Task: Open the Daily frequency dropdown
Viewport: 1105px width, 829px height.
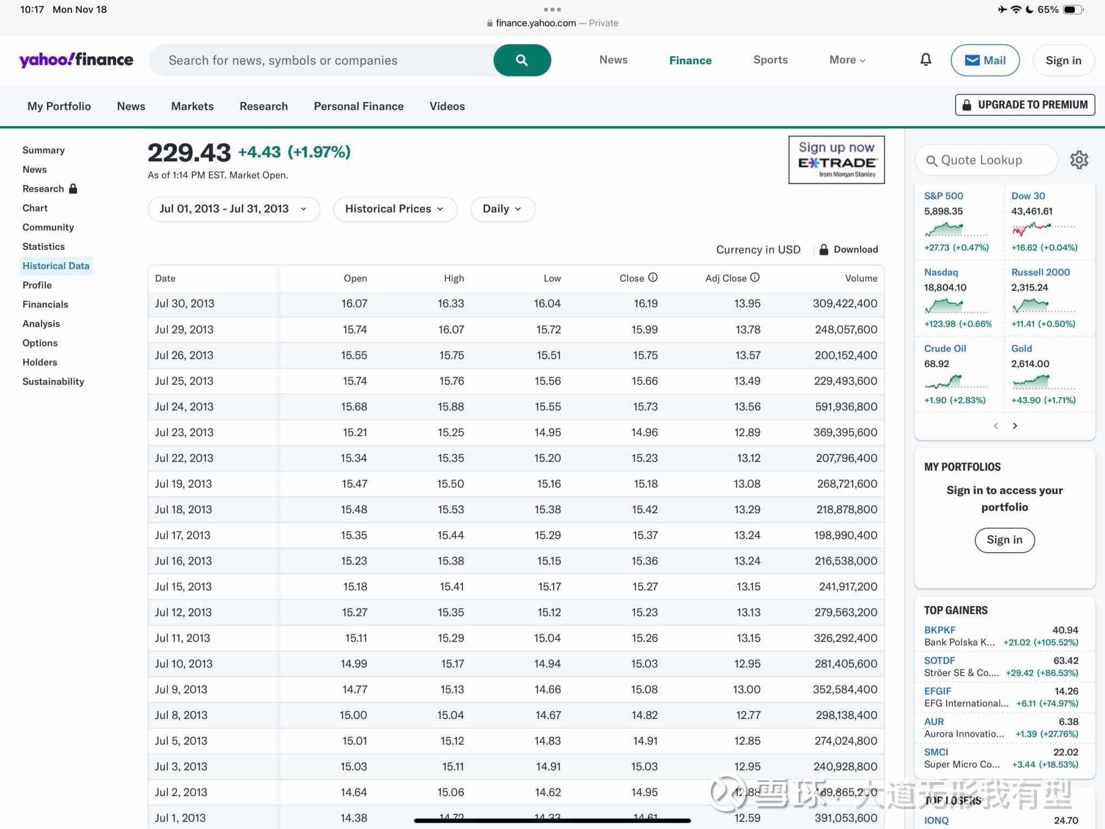Action: pos(503,209)
